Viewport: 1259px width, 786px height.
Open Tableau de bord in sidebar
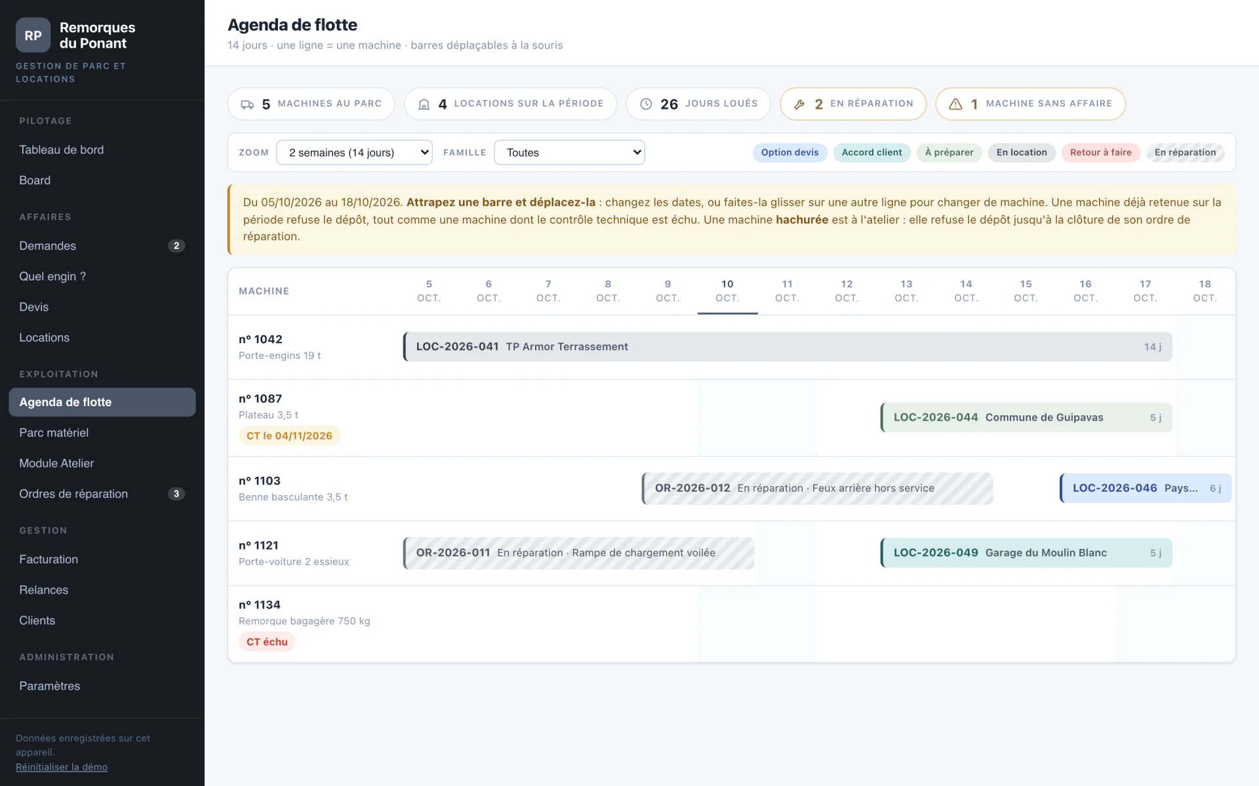(102, 150)
